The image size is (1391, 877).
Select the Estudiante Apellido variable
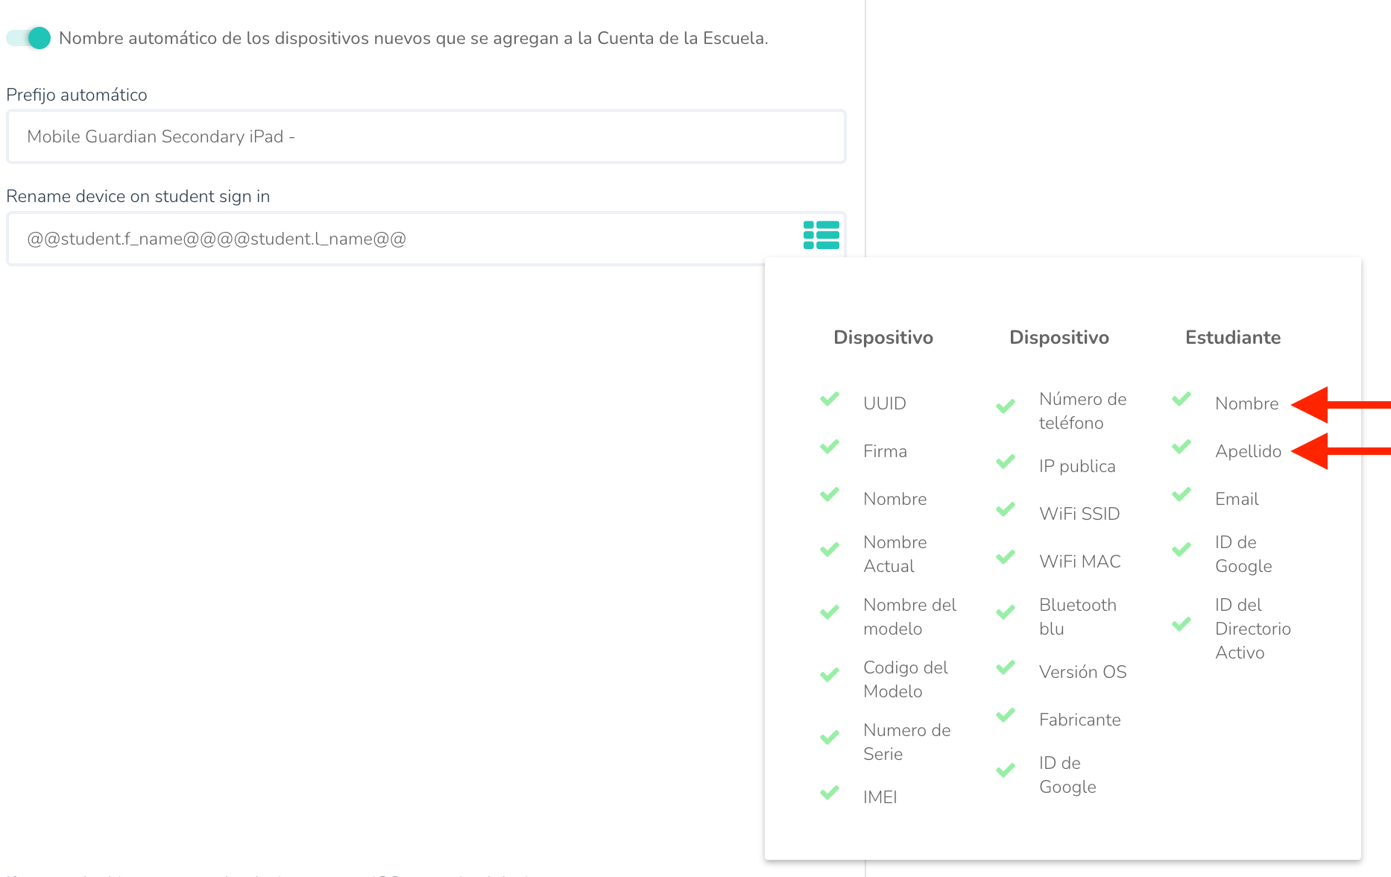[x=1247, y=451]
